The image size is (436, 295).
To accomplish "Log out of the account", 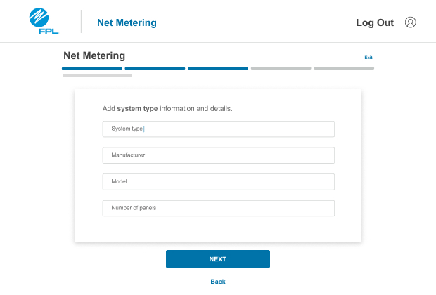I will (375, 22).
